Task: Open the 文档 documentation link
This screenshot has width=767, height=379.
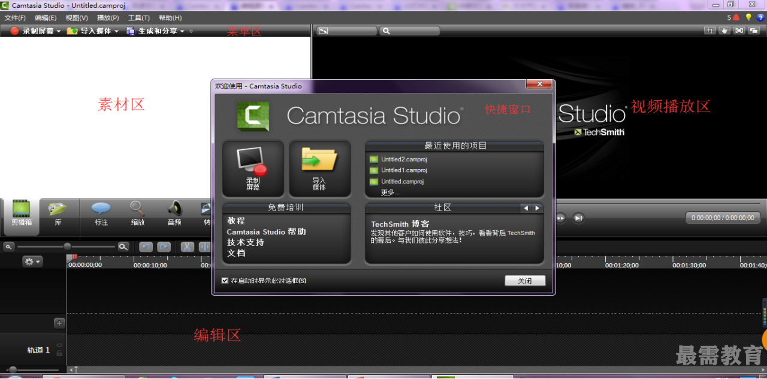Action: coord(236,253)
